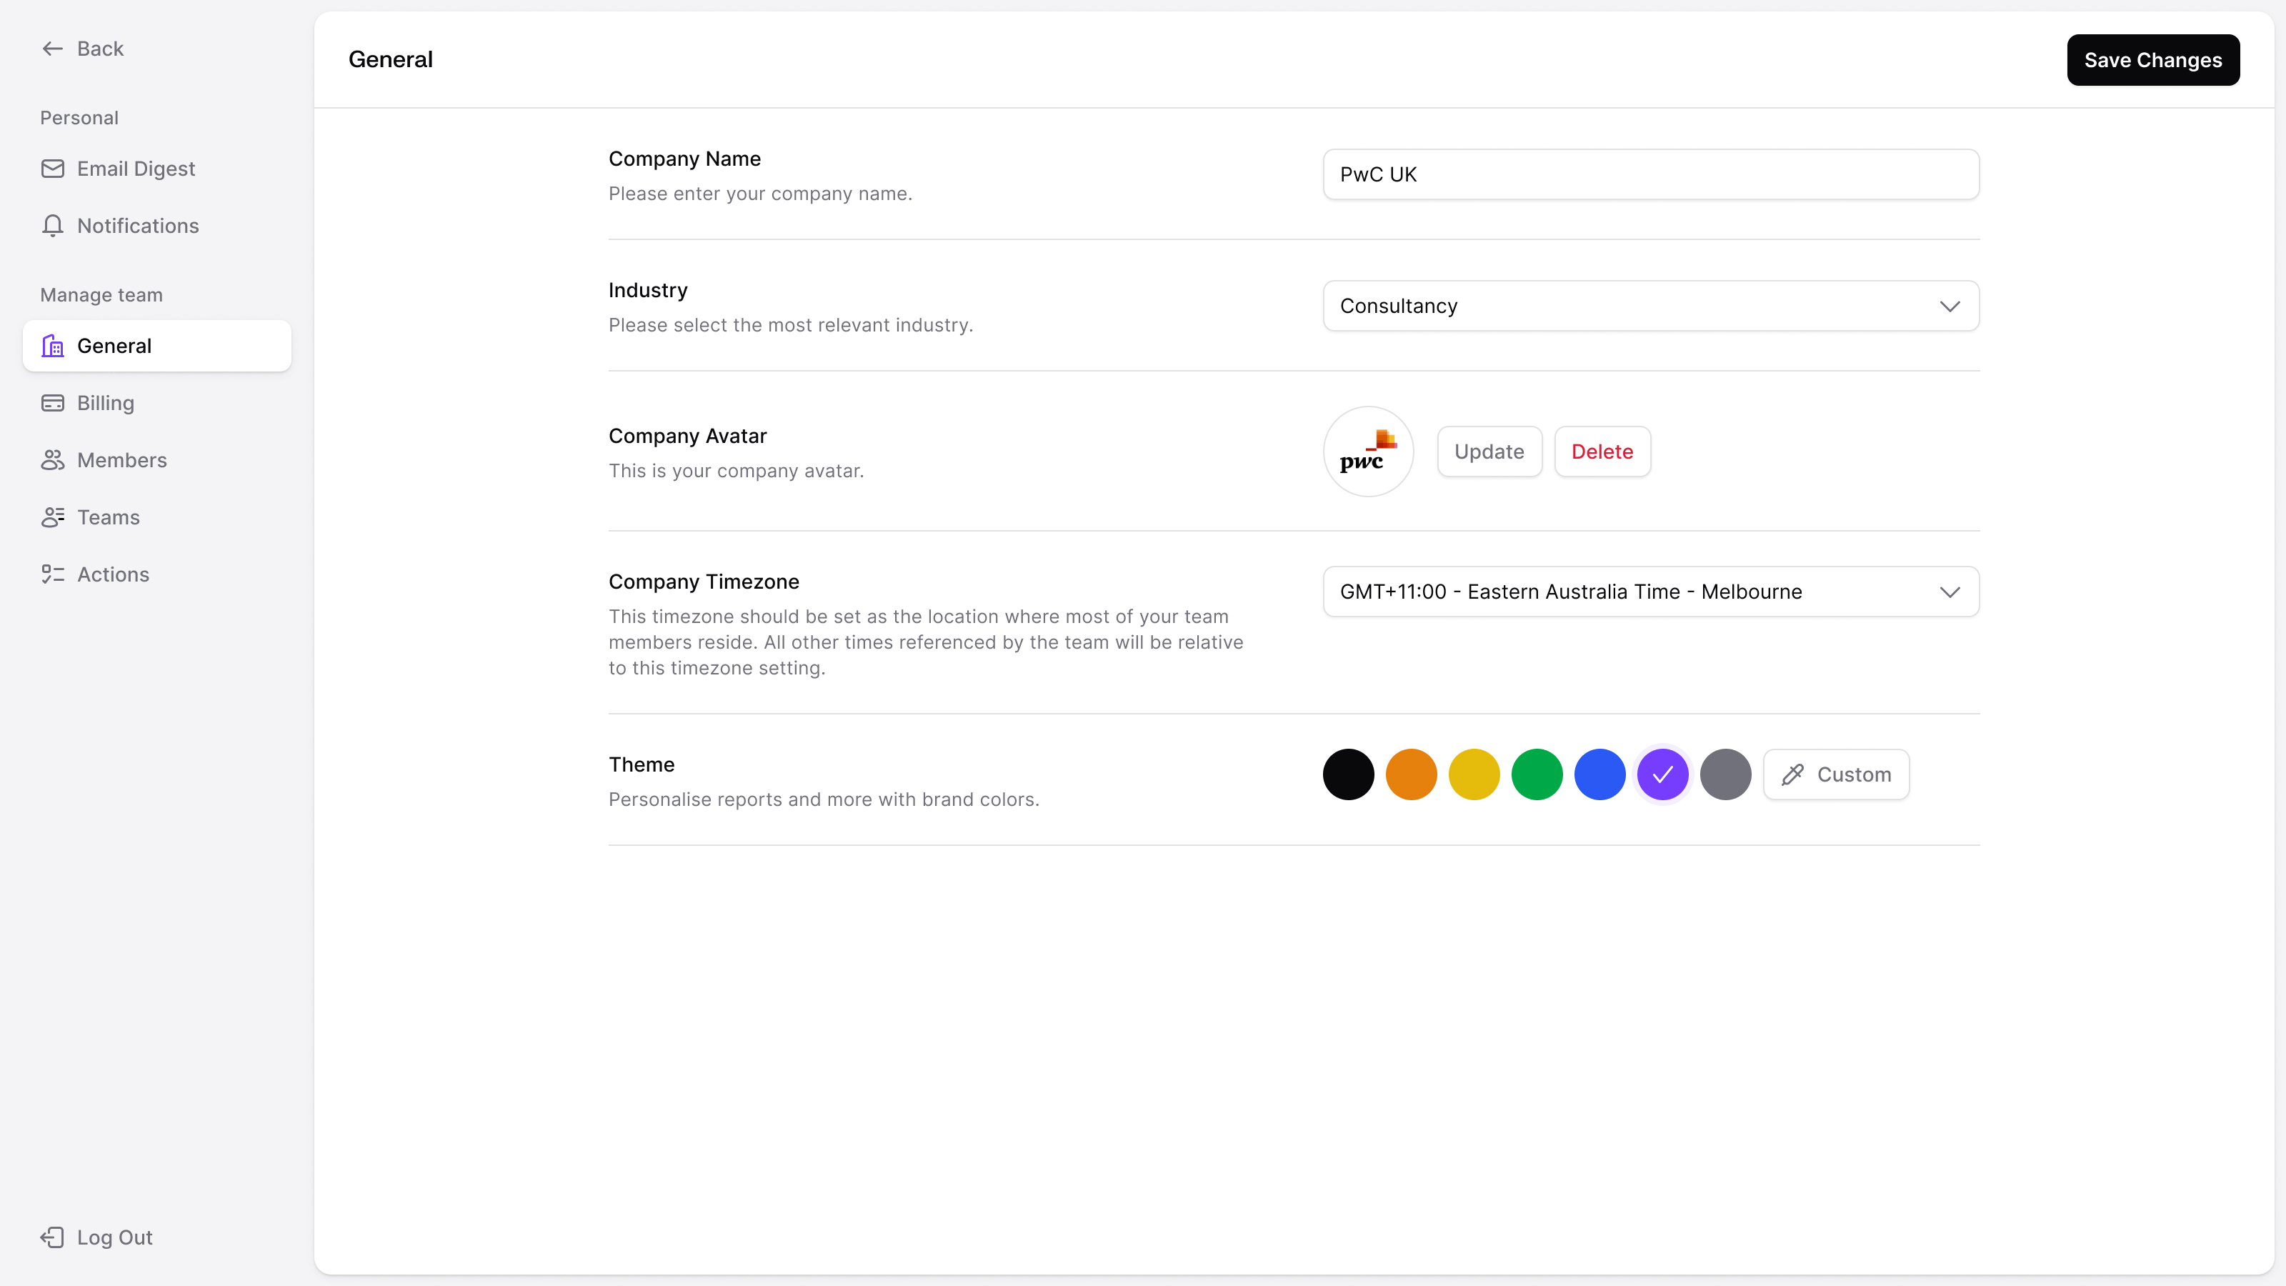
Task: Open Email Digest envelope icon
Action: pyautogui.click(x=52, y=169)
